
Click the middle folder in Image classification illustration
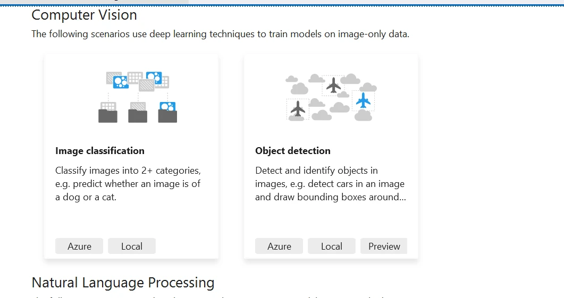point(138,116)
